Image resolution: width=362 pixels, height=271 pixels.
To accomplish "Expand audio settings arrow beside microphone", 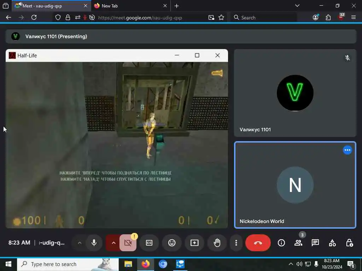I will (80, 243).
